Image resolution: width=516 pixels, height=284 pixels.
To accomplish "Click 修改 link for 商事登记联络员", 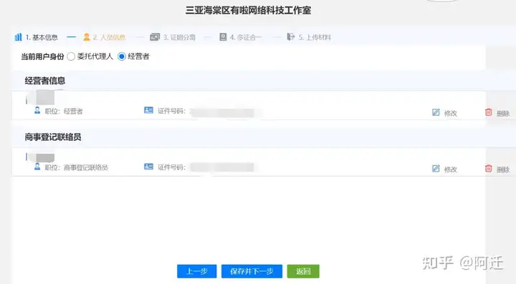I will [451, 170].
